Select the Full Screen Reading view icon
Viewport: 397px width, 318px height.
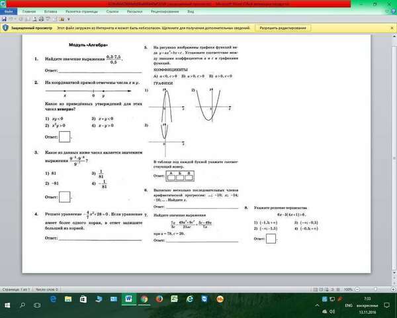(x=321, y=290)
